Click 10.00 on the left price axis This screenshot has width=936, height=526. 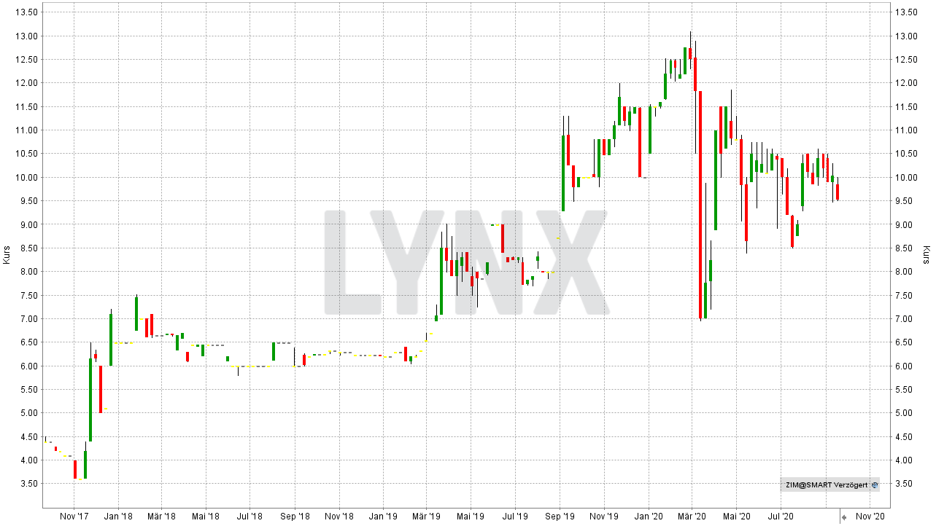26,178
